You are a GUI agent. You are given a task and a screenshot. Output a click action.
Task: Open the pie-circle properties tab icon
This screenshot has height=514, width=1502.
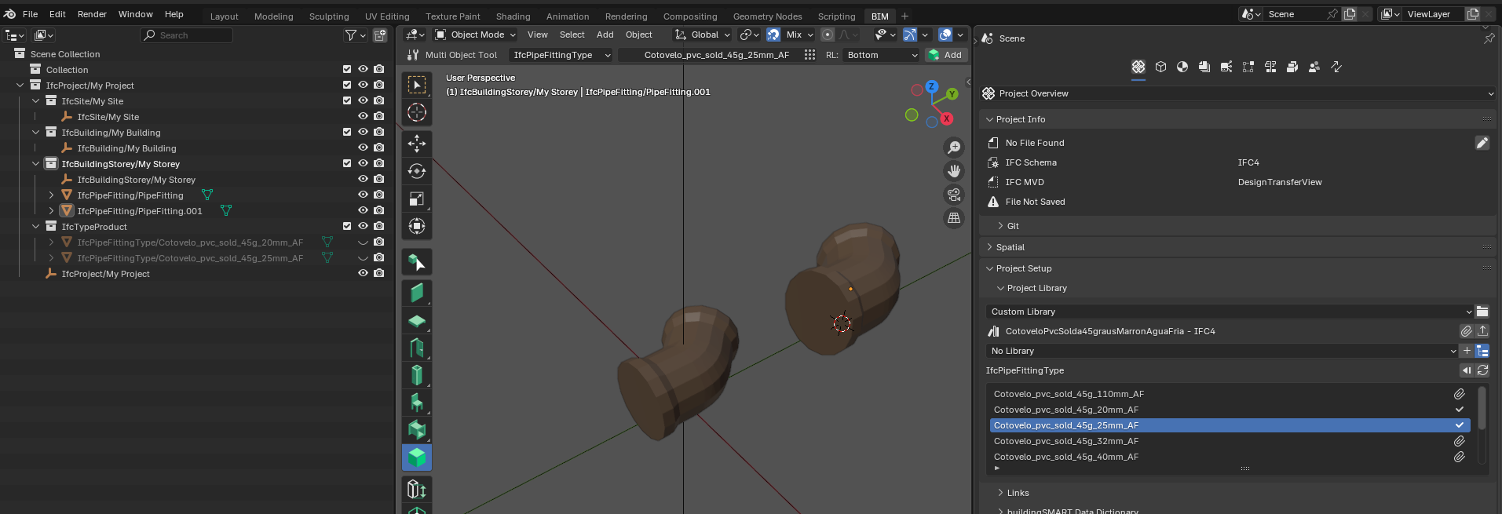coord(1182,67)
